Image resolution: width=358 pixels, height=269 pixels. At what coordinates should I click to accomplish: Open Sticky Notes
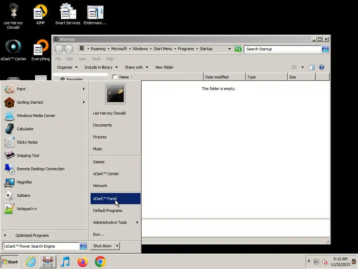coord(44,142)
